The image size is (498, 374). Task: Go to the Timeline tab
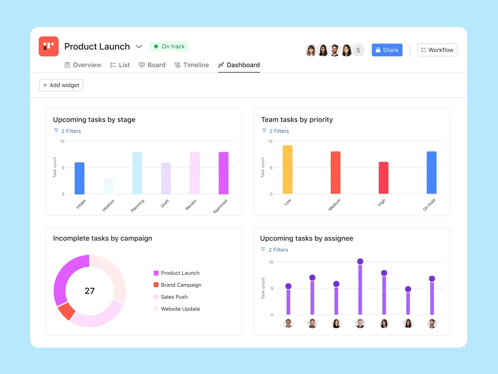pyautogui.click(x=192, y=65)
